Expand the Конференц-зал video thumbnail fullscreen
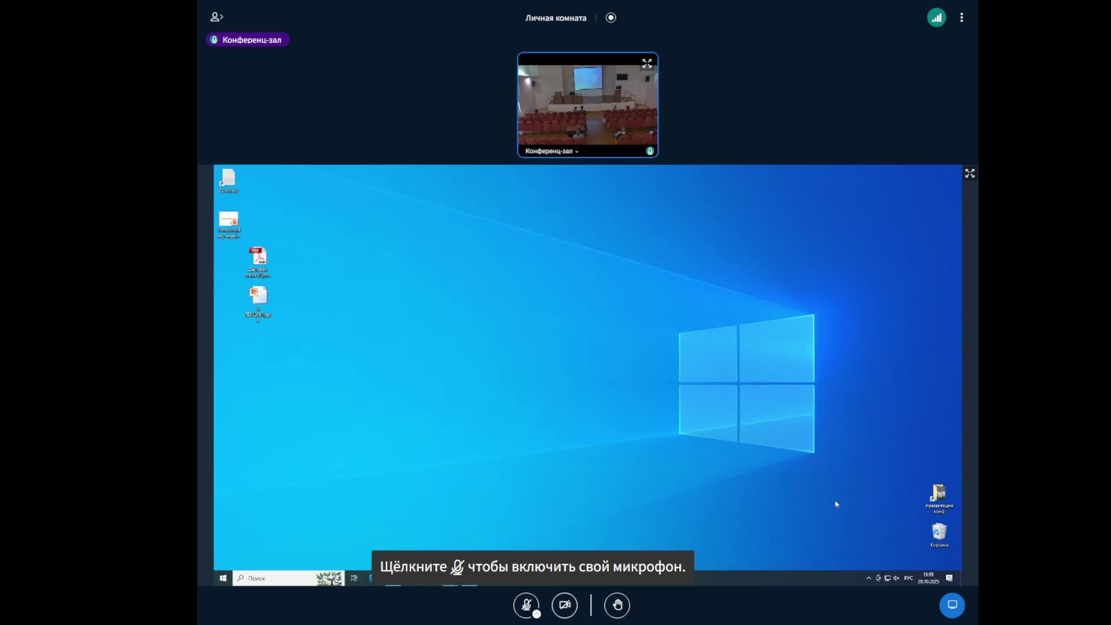 [x=647, y=63]
